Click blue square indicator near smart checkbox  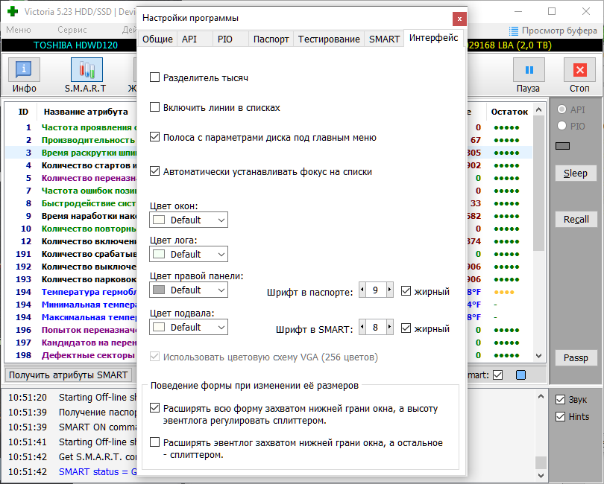click(x=520, y=375)
